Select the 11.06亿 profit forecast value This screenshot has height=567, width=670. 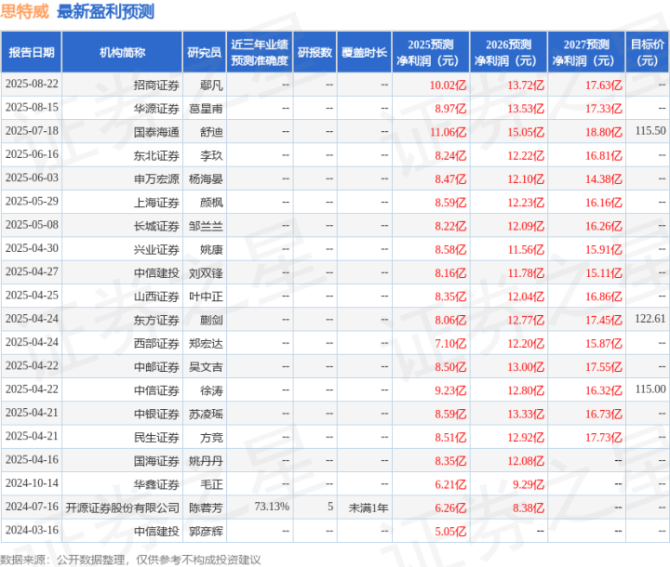[x=448, y=132]
